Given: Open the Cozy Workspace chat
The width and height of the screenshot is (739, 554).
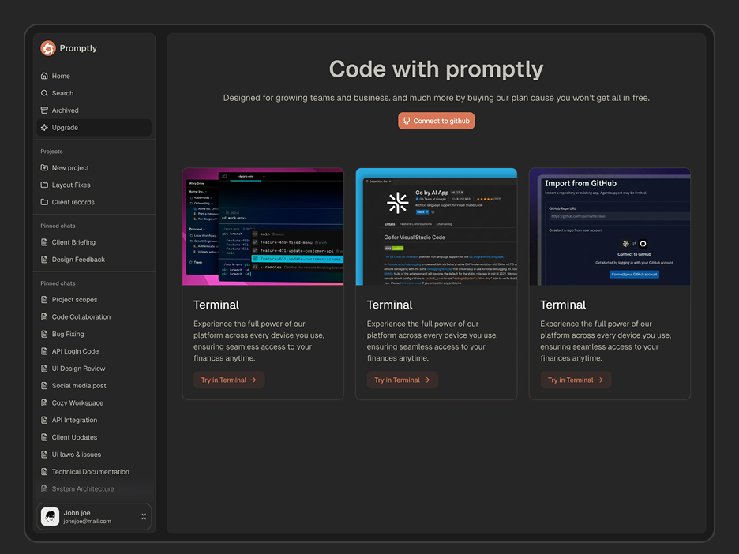Looking at the screenshot, I should pyautogui.click(x=94, y=402).
